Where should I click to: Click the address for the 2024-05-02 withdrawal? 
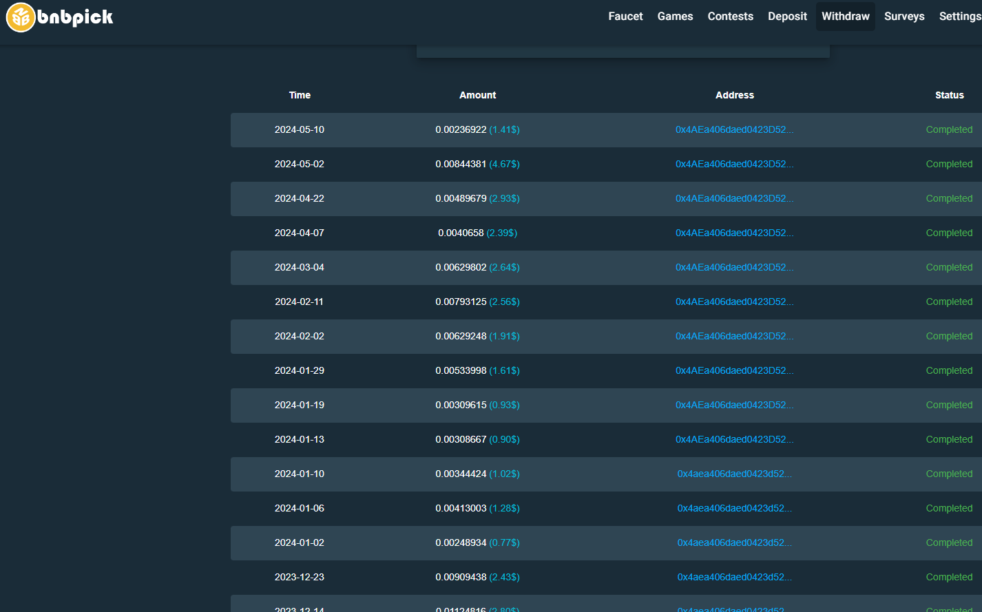pyautogui.click(x=734, y=165)
